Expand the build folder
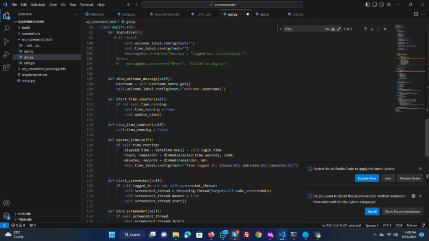 point(26,28)
